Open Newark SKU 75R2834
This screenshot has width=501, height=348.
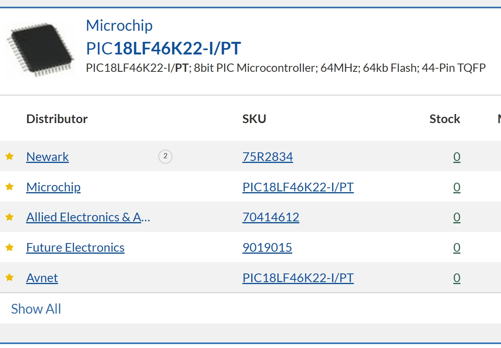[267, 157]
